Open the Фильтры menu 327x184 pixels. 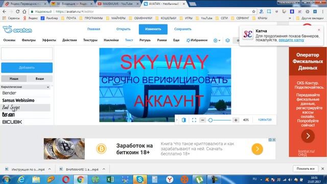point(29,40)
